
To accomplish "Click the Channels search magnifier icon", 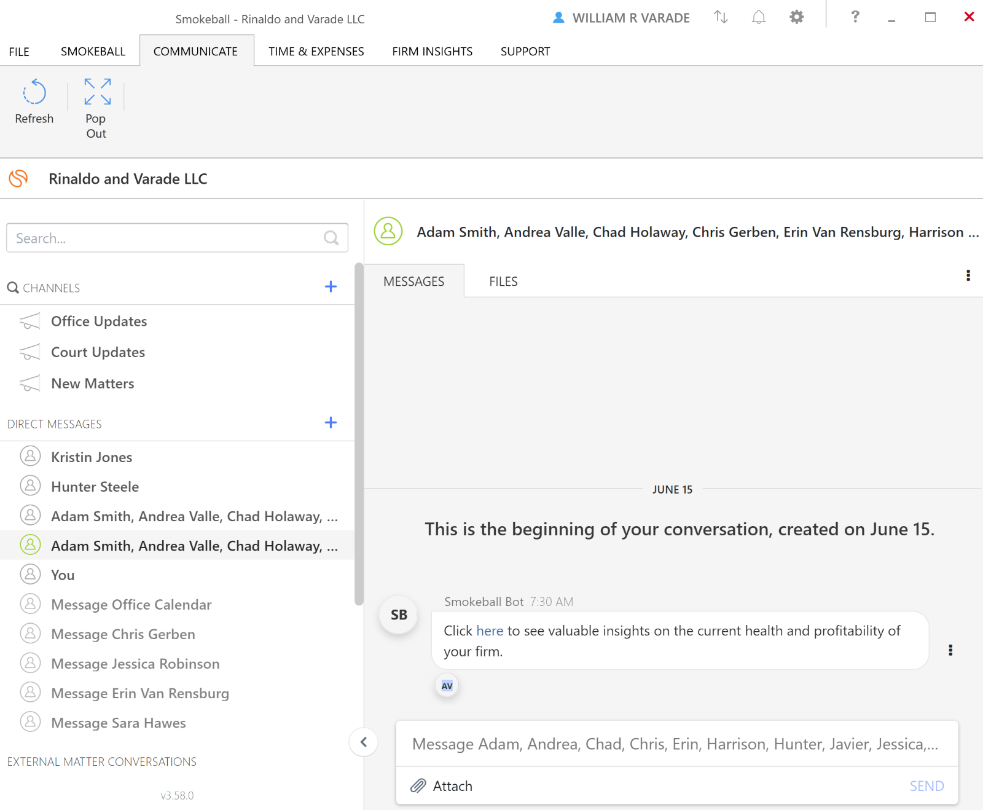I will [13, 287].
